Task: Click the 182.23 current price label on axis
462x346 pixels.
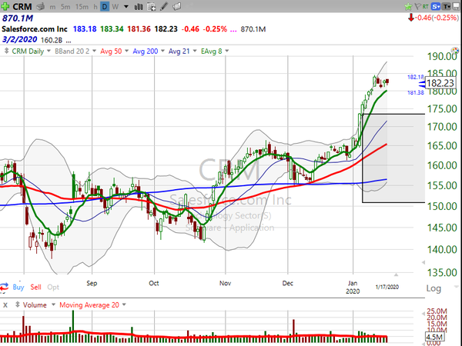Action: [440, 83]
